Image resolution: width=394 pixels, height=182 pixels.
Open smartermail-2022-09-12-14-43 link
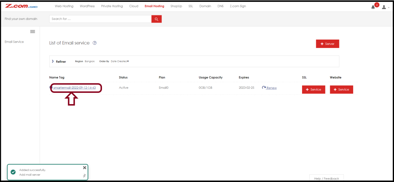75,88
